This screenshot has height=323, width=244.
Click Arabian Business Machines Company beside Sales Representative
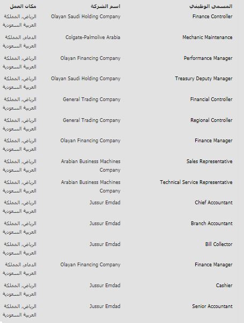(x=91, y=166)
